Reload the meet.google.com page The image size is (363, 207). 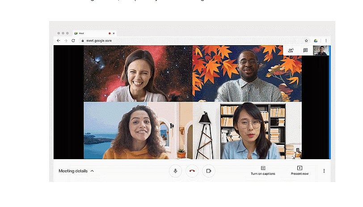(73, 41)
